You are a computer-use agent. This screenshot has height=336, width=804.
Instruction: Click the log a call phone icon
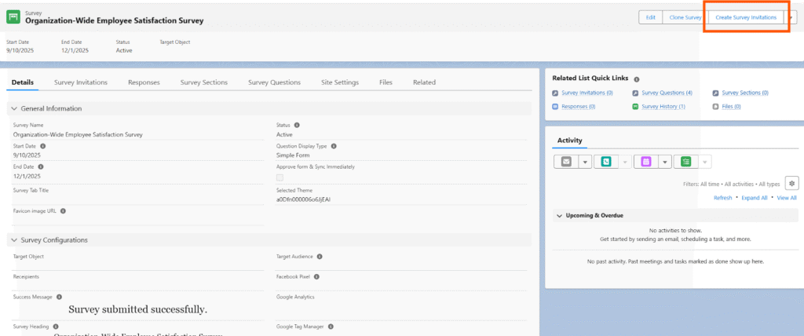[605, 162]
